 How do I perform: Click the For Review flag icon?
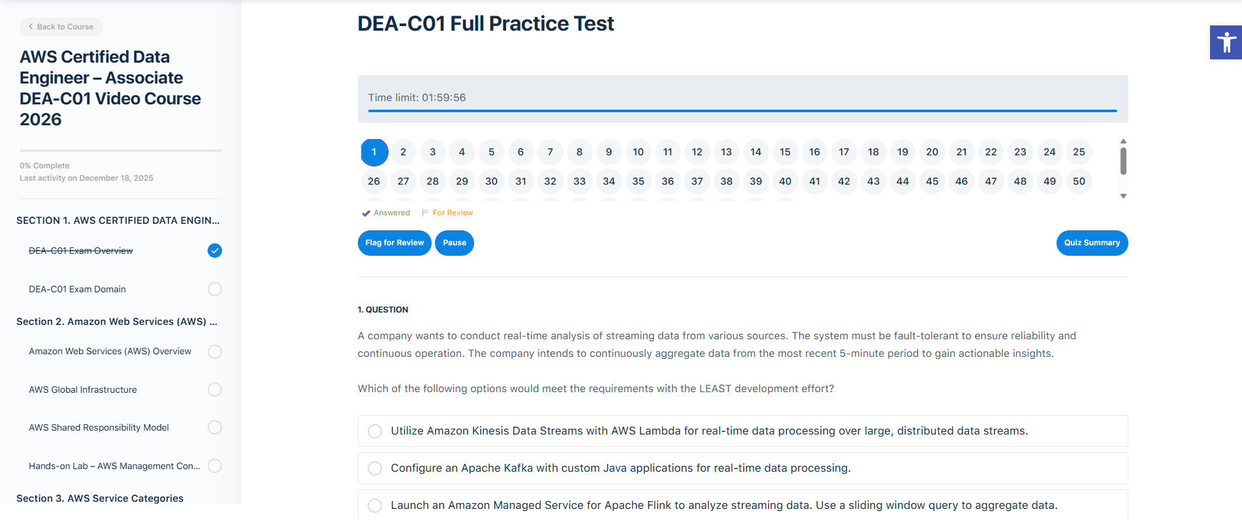pyautogui.click(x=424, y=212)
